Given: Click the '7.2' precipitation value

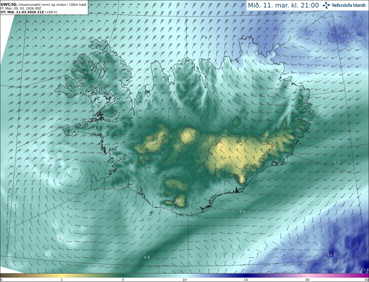Looking at the screenshot, I should 287,160.
